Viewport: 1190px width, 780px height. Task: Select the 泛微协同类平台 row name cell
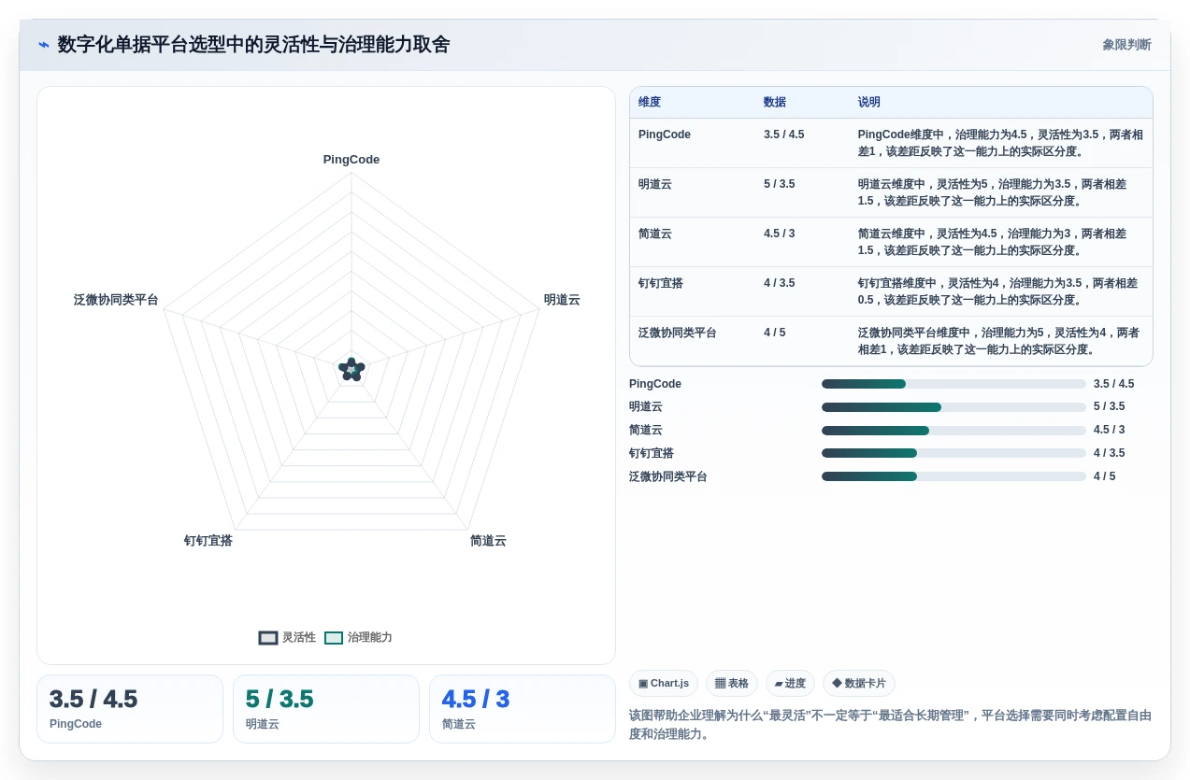coord(692,341)
